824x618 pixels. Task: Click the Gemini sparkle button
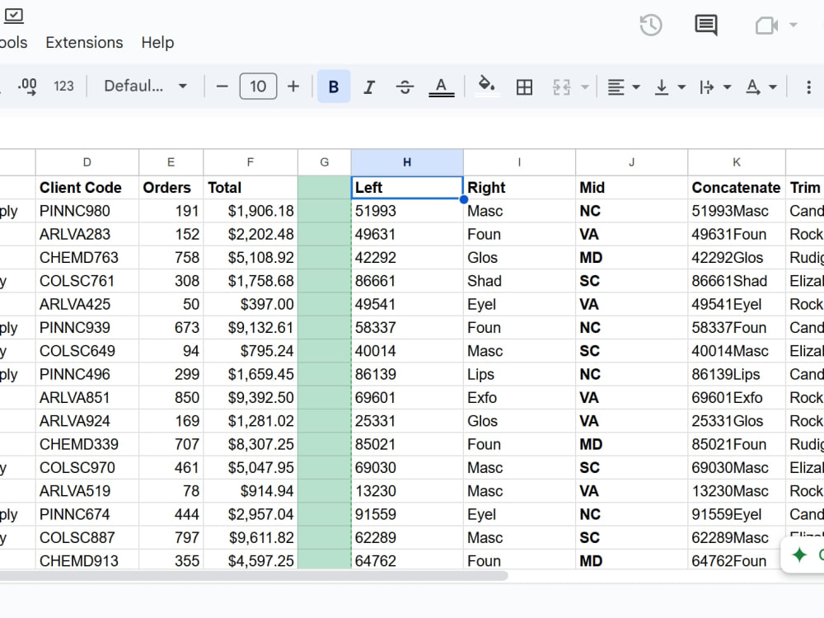[x=801, y=555]
